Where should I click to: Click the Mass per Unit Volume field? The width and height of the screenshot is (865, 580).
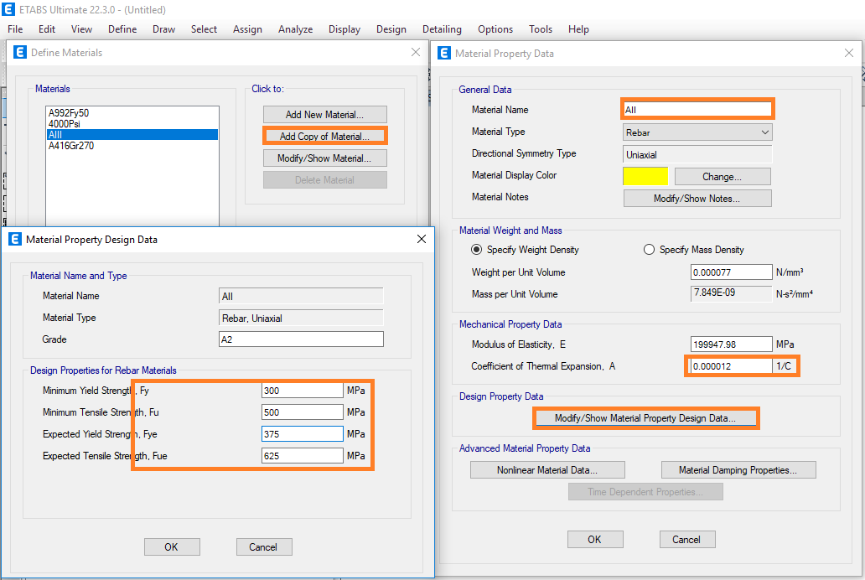pos(732,293)
